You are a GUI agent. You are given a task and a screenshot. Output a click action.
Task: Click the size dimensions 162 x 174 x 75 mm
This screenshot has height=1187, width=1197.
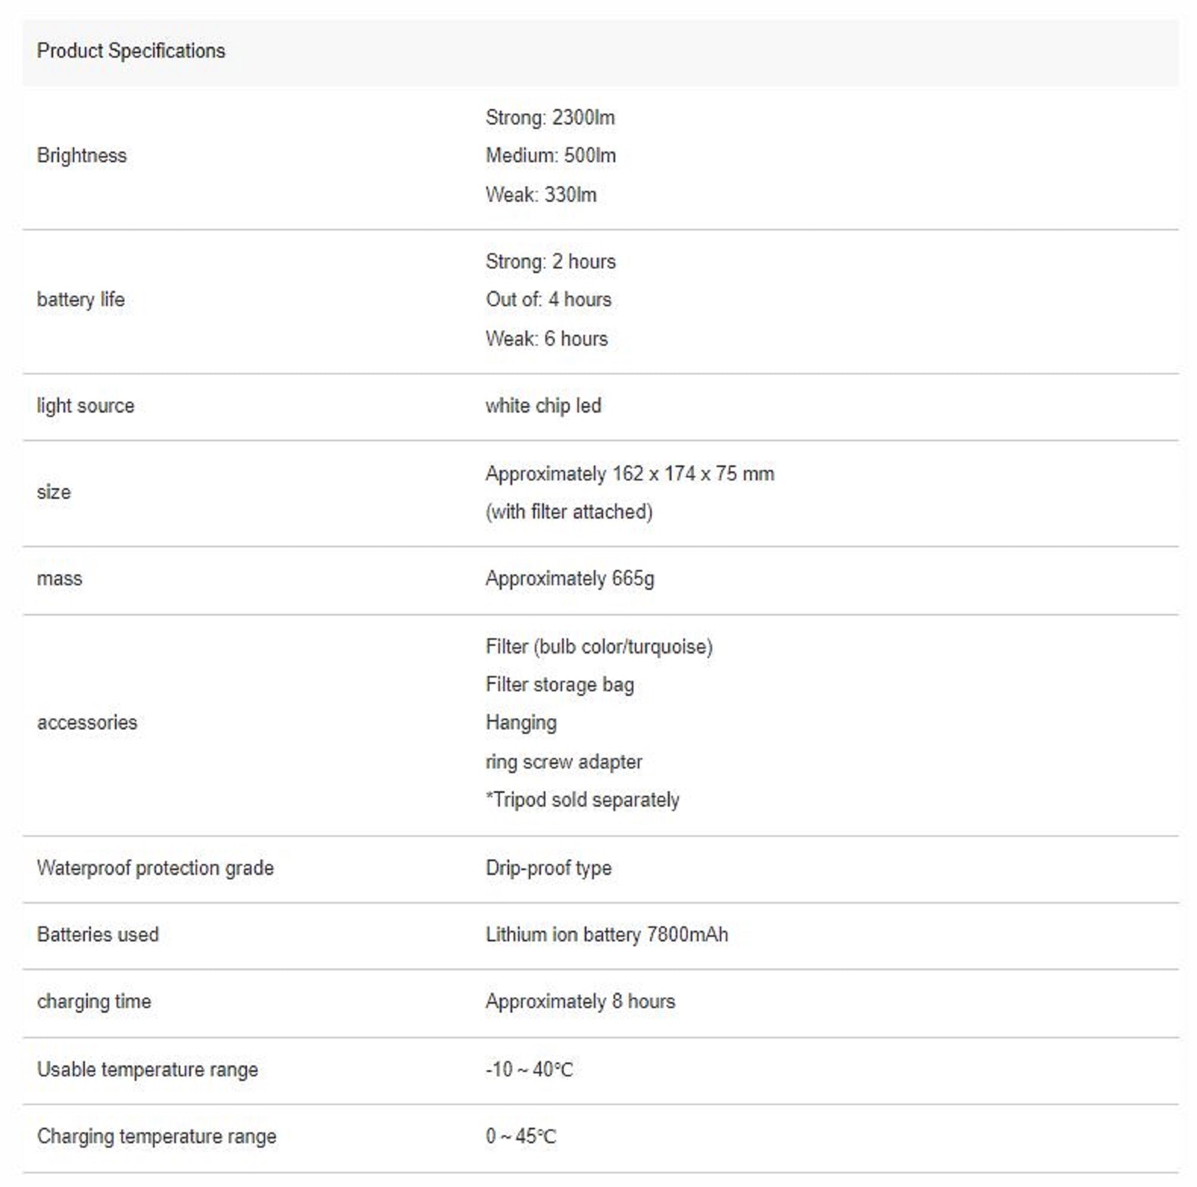click(630, 474)
